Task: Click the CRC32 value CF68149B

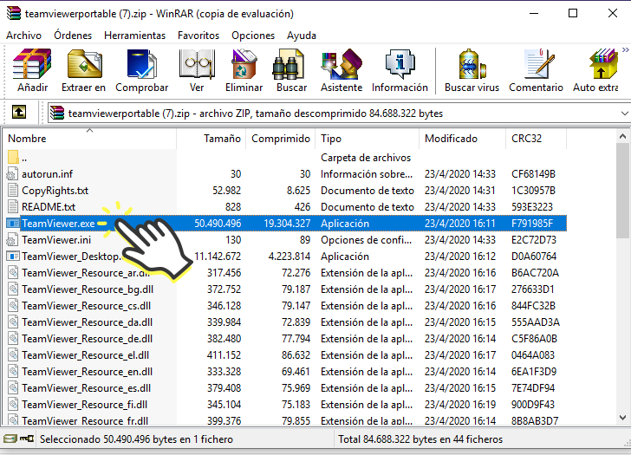Action: click(x=533, y=174)
